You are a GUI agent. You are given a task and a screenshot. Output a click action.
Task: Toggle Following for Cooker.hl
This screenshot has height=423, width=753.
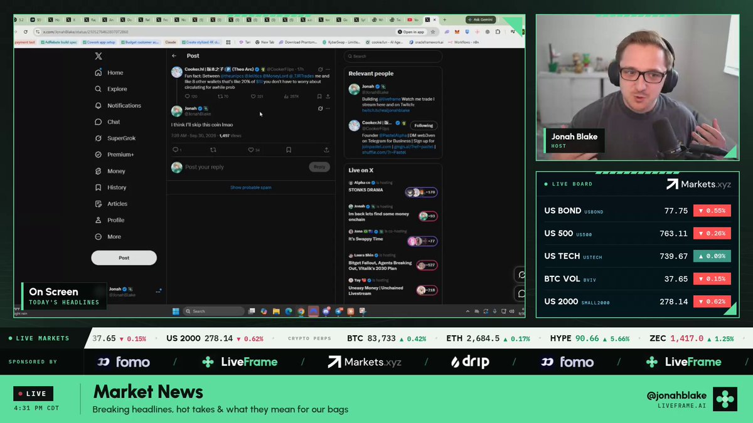click(x=424, y=125)
